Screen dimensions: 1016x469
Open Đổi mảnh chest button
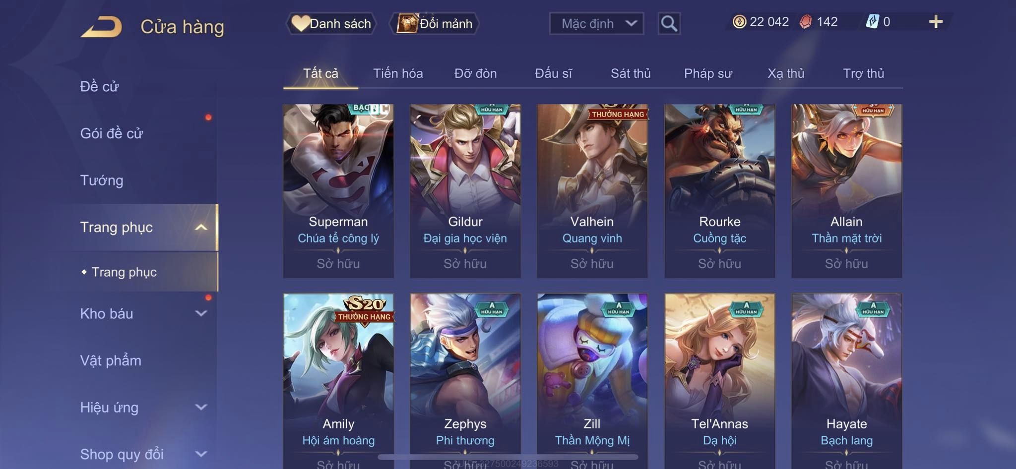(x=435, y=23)
